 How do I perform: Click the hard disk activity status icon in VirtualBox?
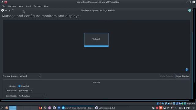coord(158,104)
